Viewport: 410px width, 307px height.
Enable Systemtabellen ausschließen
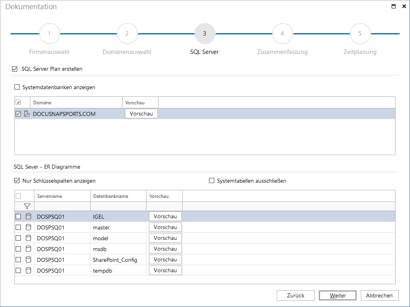[211, 181]
